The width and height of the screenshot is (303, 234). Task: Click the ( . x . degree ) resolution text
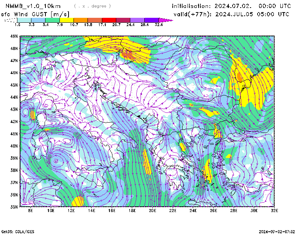tap(92, 6)
